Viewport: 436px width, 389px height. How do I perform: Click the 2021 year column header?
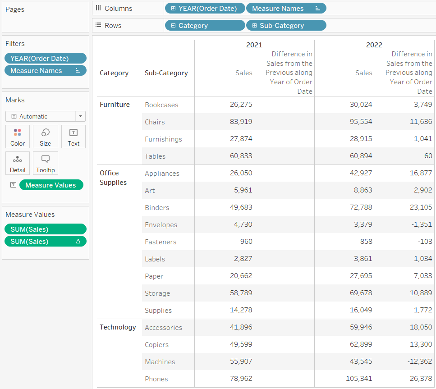[254, 45]
